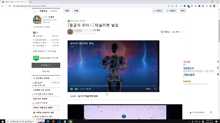Click the 이동 button
Screen dimensions: 220x123
point(67,11)
